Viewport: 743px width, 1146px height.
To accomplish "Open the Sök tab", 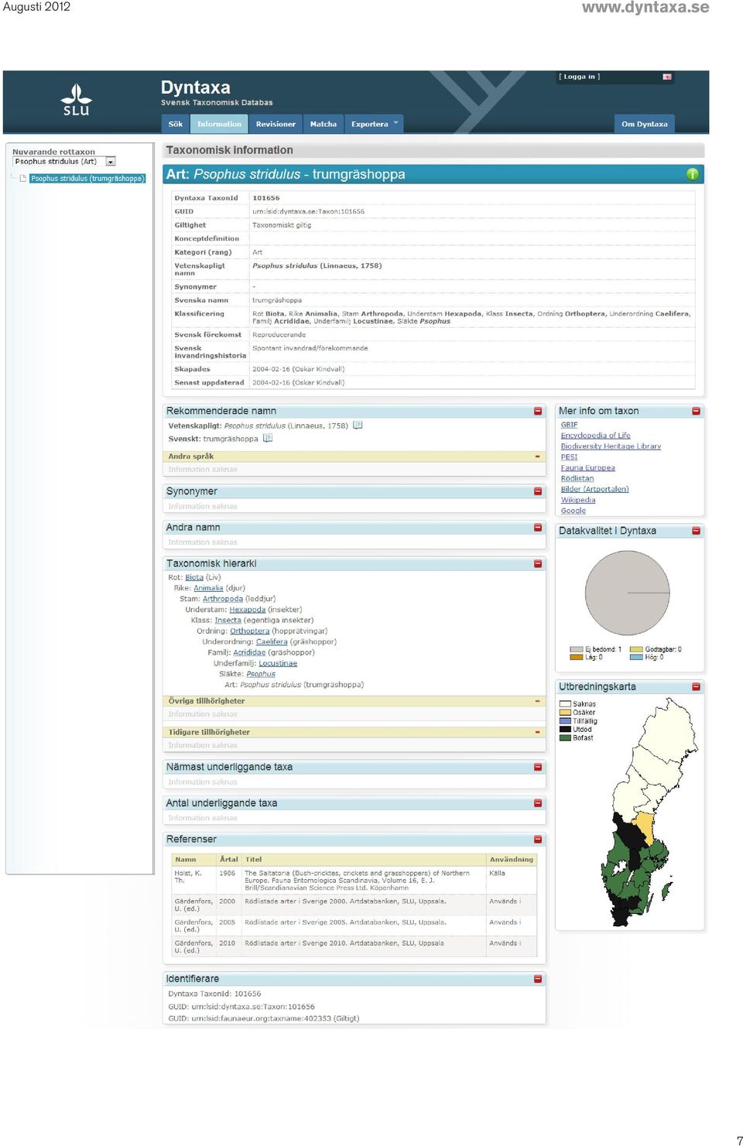I will pos(176,124).
